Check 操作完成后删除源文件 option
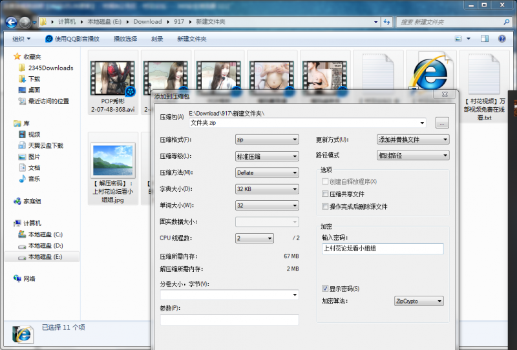 tap(325, 207)
